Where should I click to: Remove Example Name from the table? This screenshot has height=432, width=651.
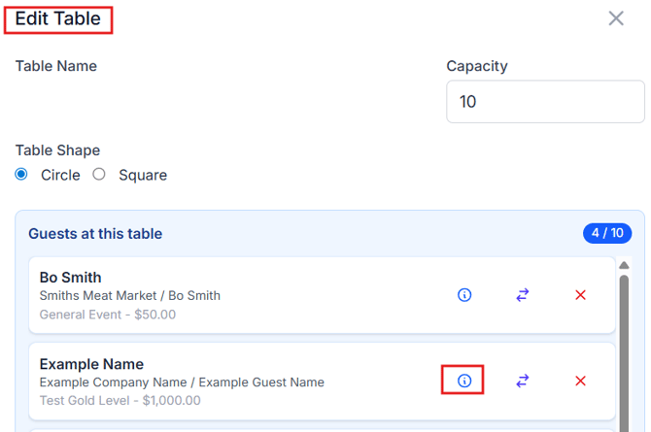tap(581, 381)
